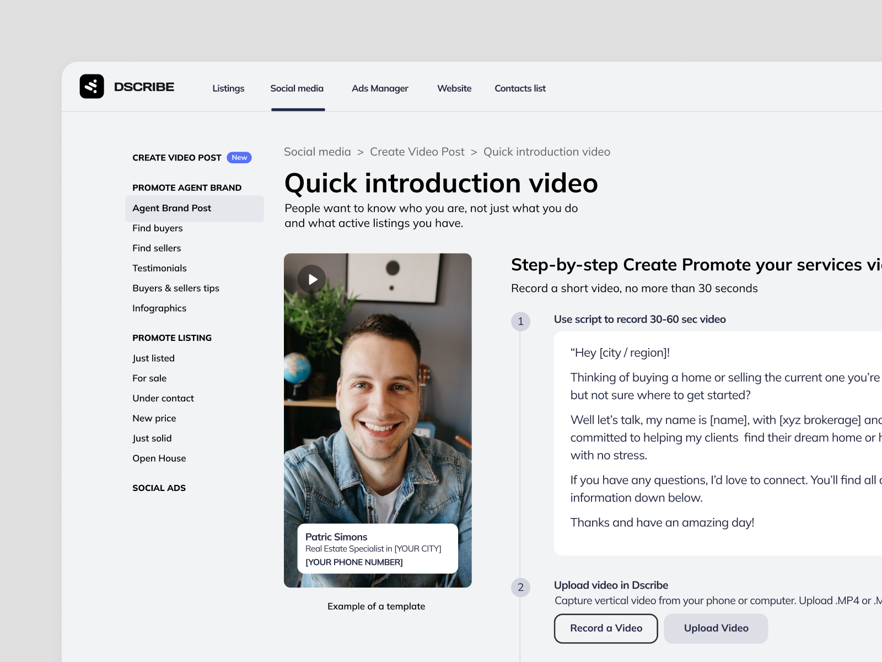Select step 2 circle indicator
The height and width of the screenshot is (662, 882).
520,588
